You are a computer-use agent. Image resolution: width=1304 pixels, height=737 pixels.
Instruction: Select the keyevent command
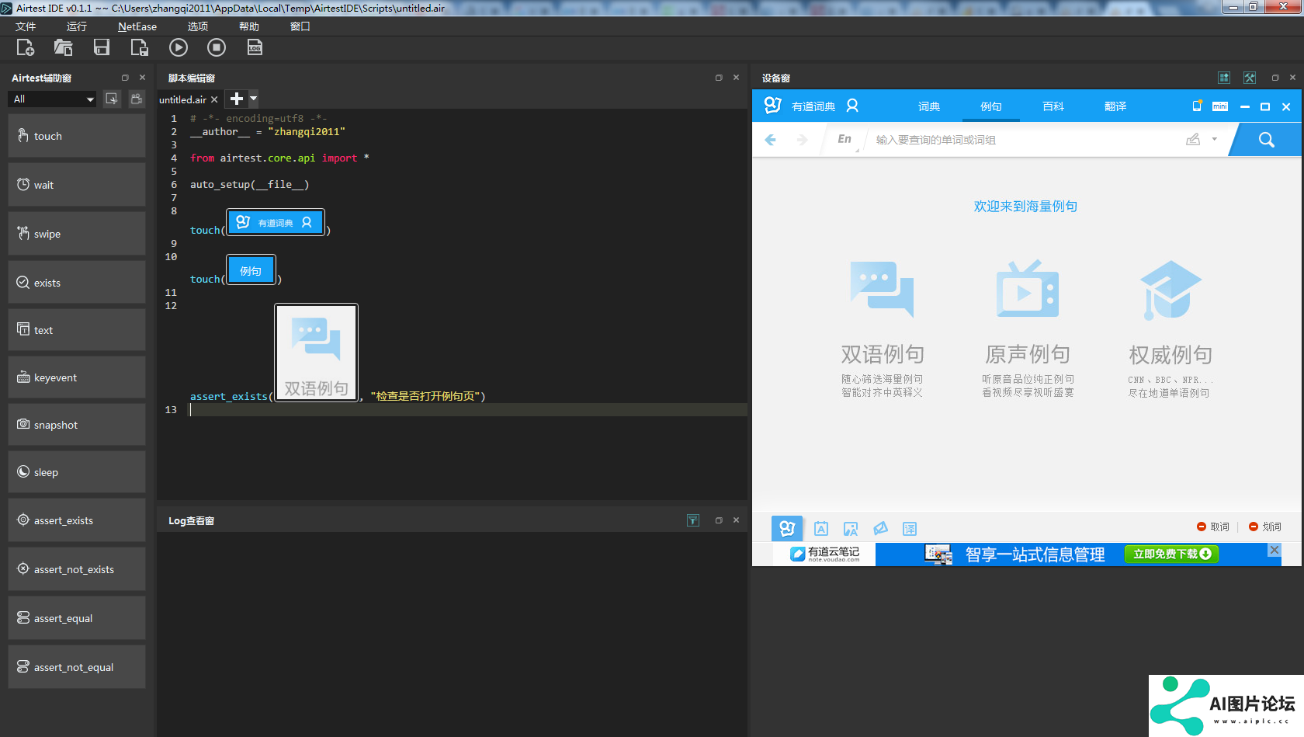(77, 377)
